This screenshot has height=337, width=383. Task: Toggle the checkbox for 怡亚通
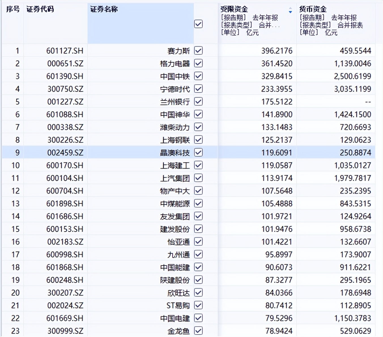coord(198,241)
